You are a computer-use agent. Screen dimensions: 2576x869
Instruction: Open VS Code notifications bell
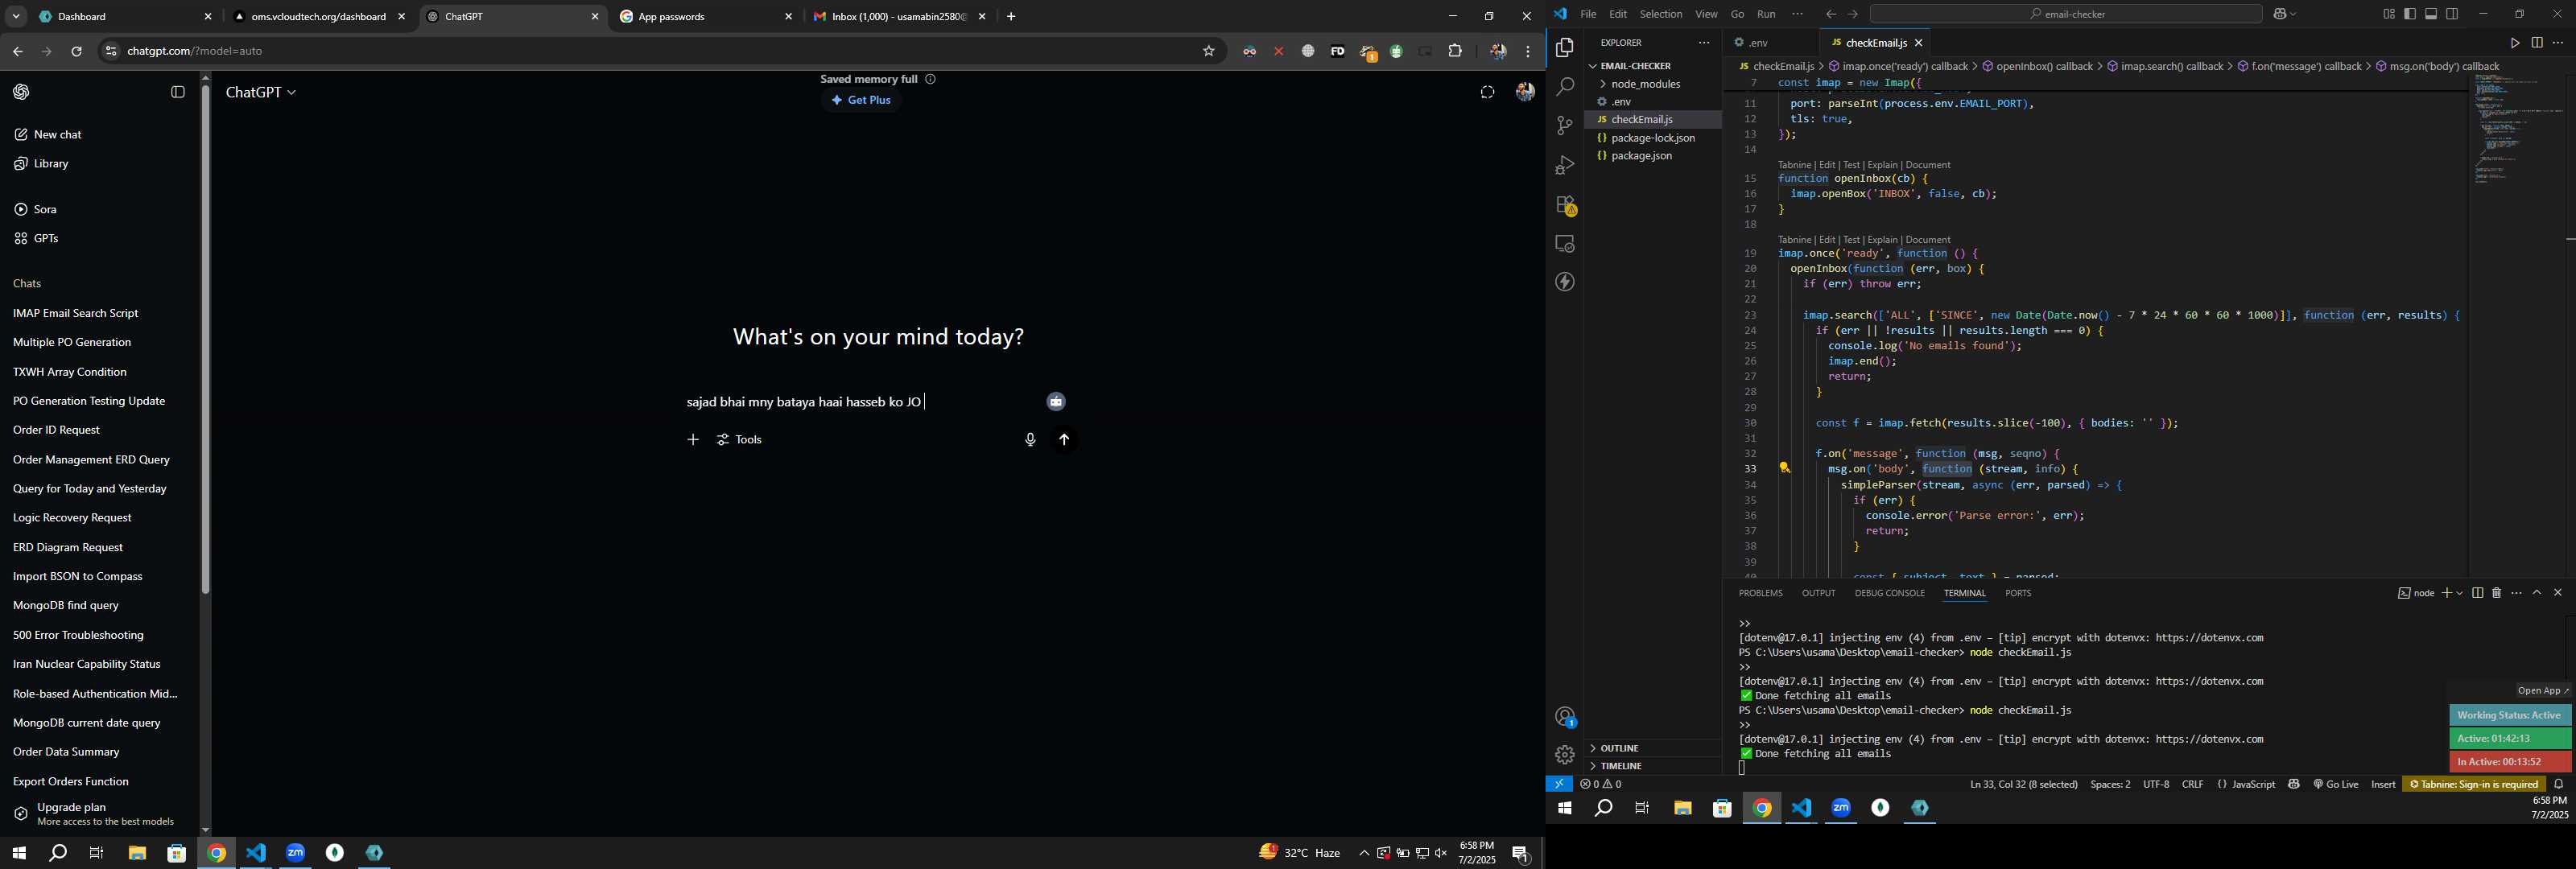(2559, 785)
